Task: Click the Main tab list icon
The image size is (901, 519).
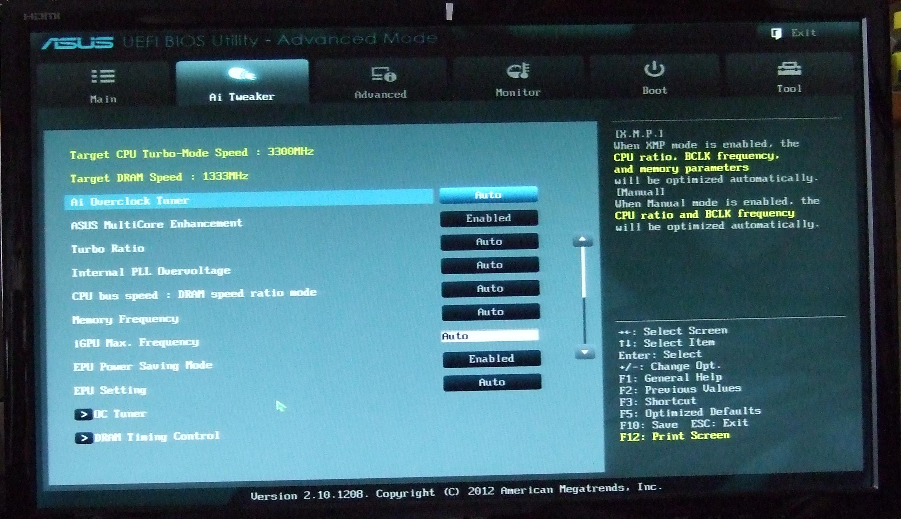Action: [103, 76]
